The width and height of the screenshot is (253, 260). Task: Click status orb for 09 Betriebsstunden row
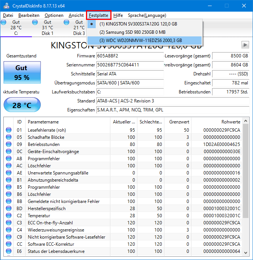pos(9,144)
